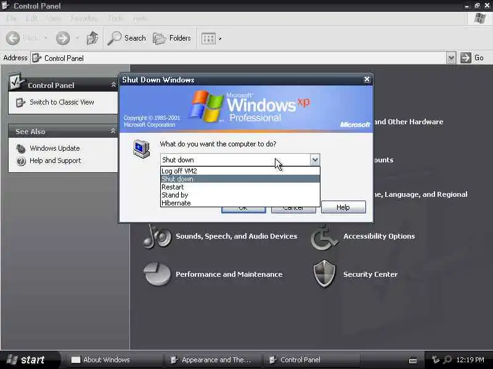
Task: Select Restart in the shutdown list
Action: [240, 187]
